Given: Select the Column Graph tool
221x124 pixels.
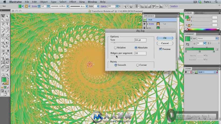Looking at the screenshot, I should click(7, 59).
